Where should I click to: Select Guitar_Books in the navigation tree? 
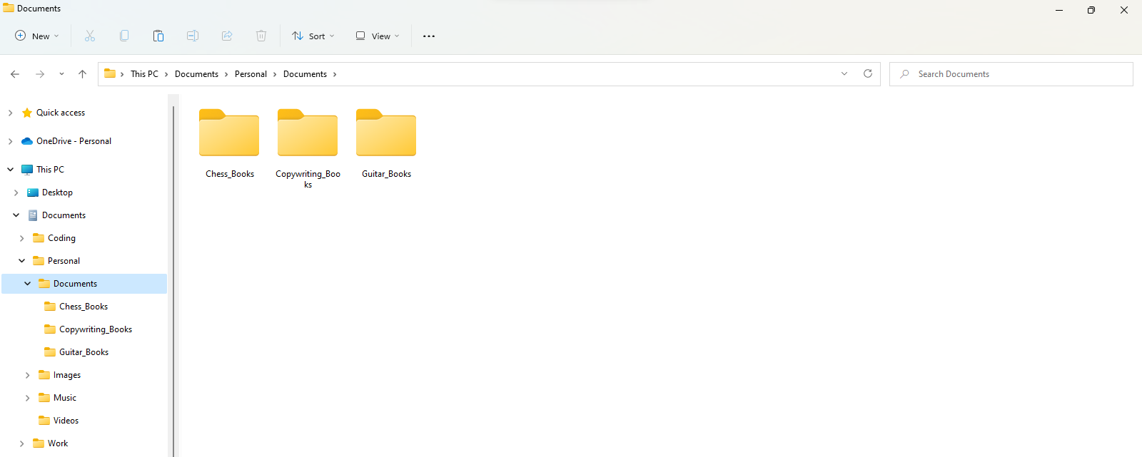84,352
